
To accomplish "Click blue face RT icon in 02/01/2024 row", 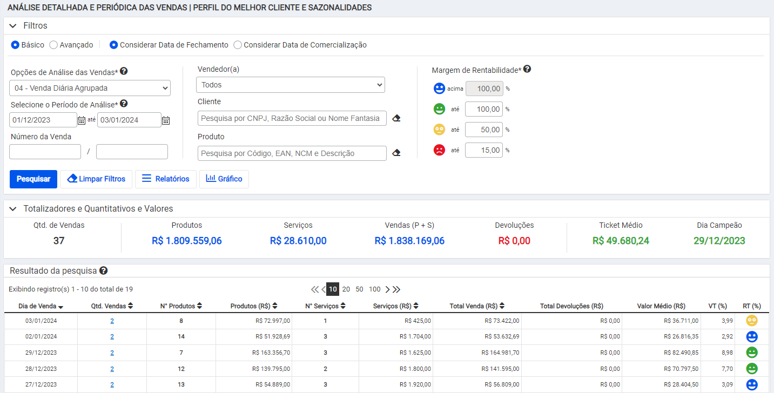I will [752, 337].
